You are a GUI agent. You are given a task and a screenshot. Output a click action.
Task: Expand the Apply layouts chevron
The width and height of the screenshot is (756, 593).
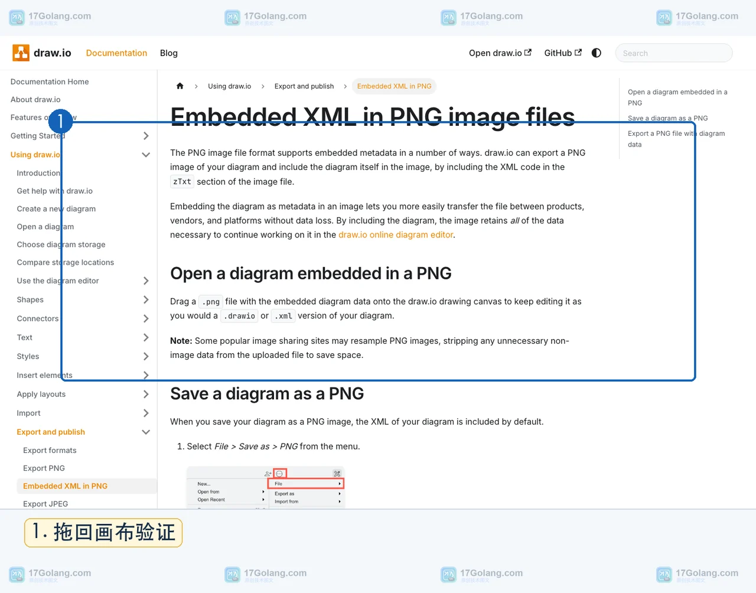coord(146,395)
